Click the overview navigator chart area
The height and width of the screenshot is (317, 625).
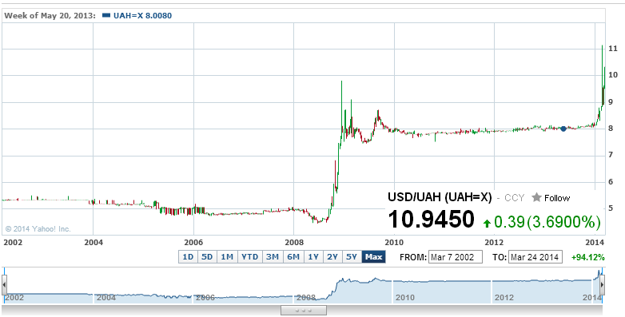tap(304, 286)
